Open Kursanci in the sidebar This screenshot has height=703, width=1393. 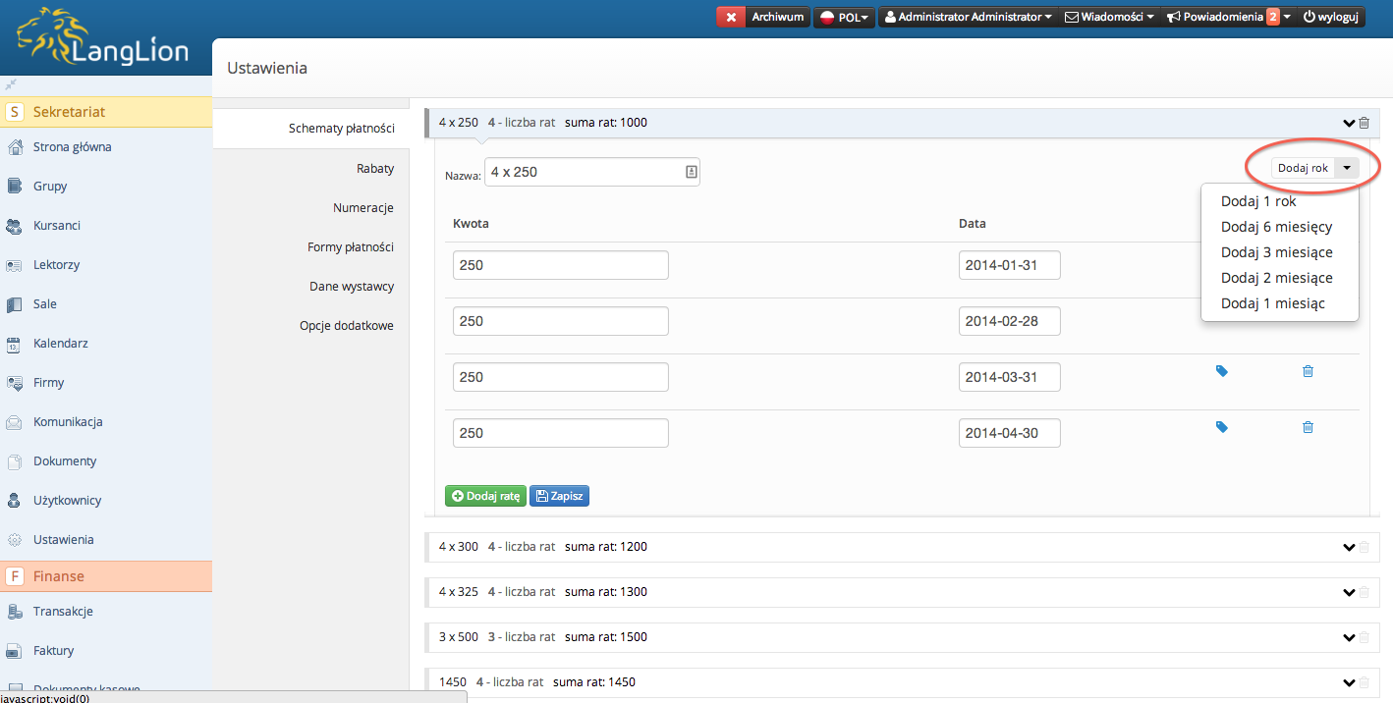pos(56,226)
